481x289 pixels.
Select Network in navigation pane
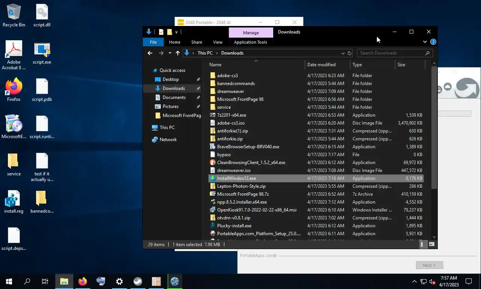click(168, 140)
